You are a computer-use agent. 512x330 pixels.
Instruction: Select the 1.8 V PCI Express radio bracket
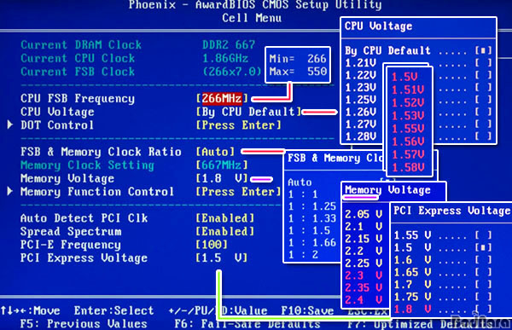tap(483, 309)
